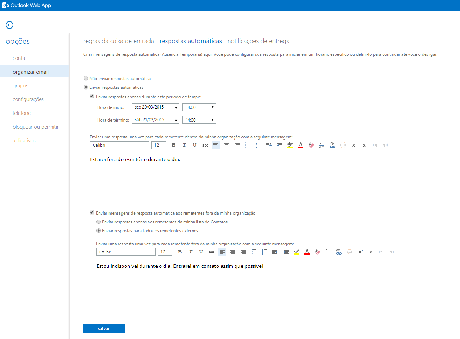Click inside the external senders message text area
This screenshot has width=460, height=339.
pos(278,283)
